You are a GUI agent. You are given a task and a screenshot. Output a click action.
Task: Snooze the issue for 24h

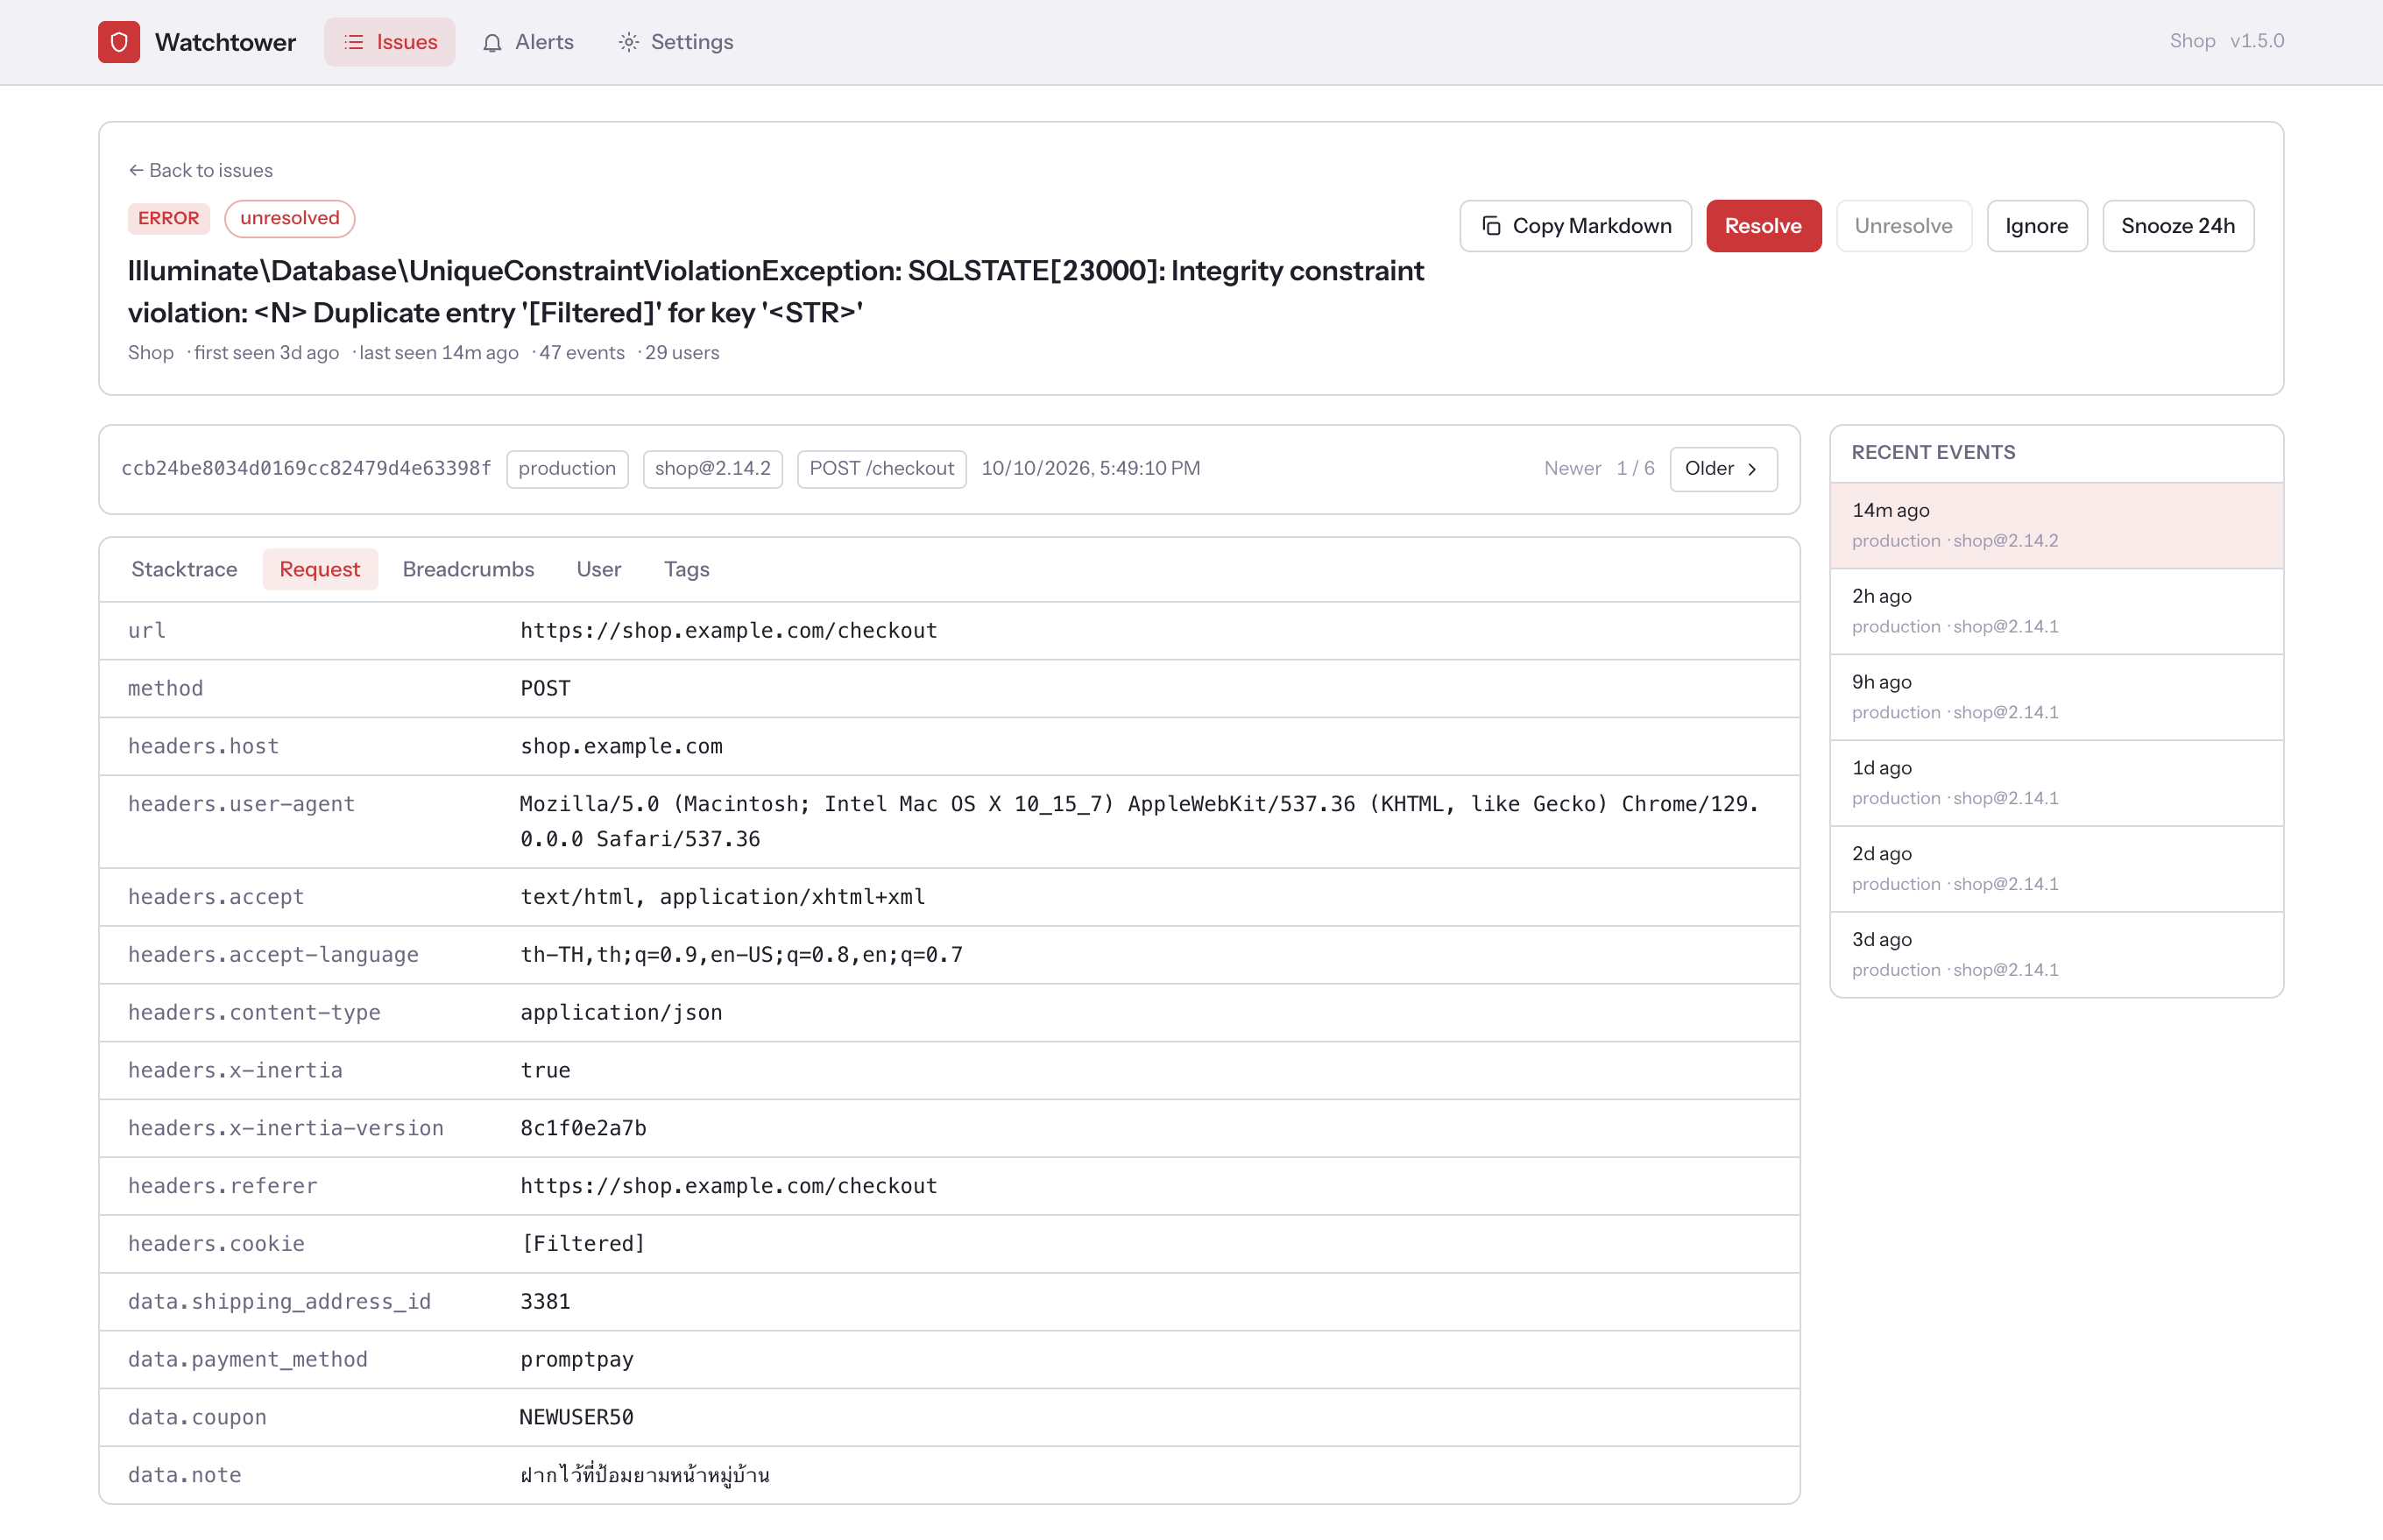tap(2177, 226)
